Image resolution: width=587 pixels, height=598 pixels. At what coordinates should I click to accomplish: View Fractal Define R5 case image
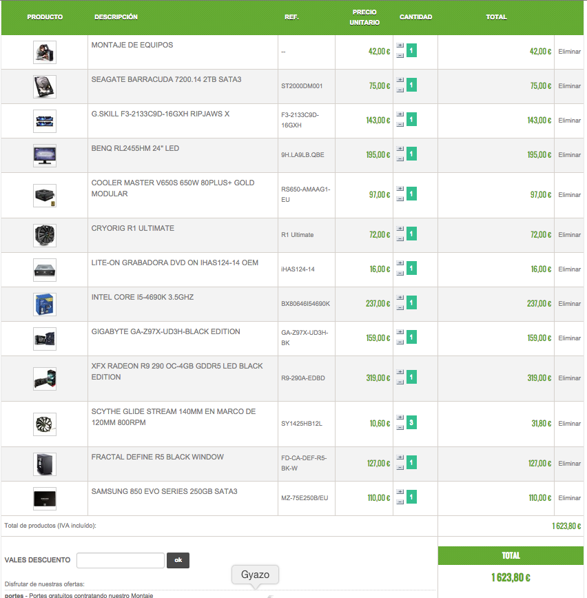coord(45,464)
